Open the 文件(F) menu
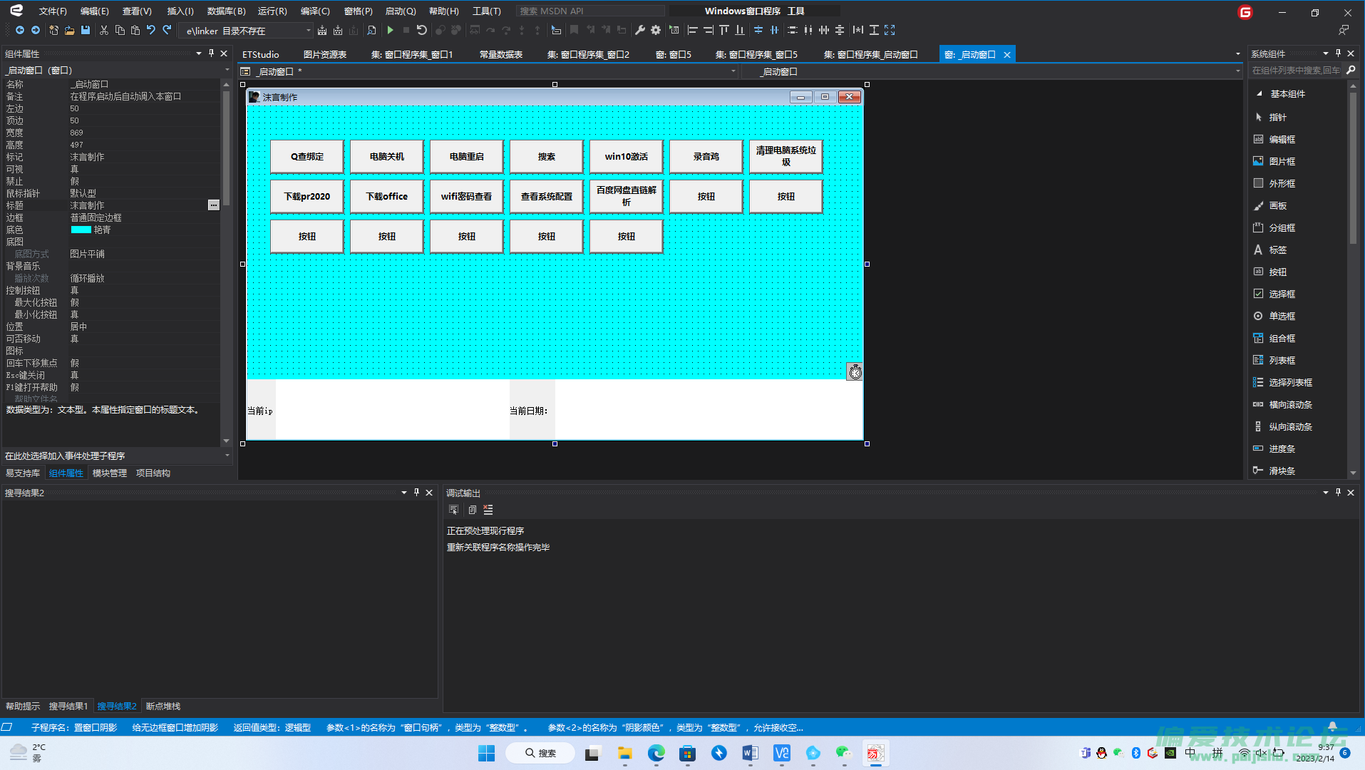The height and width of the screenshot is (770, 1365). [53, 11]
